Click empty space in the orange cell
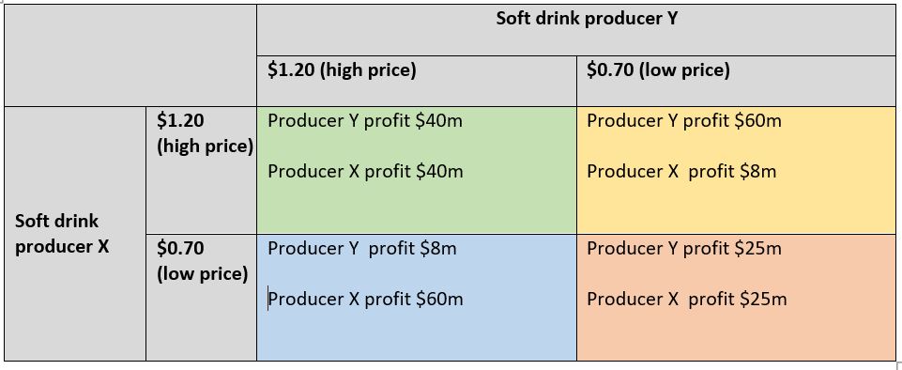Image resolution: width=902 pixels, height=370 pixels. pyautogui.click(x=736, y=336)
